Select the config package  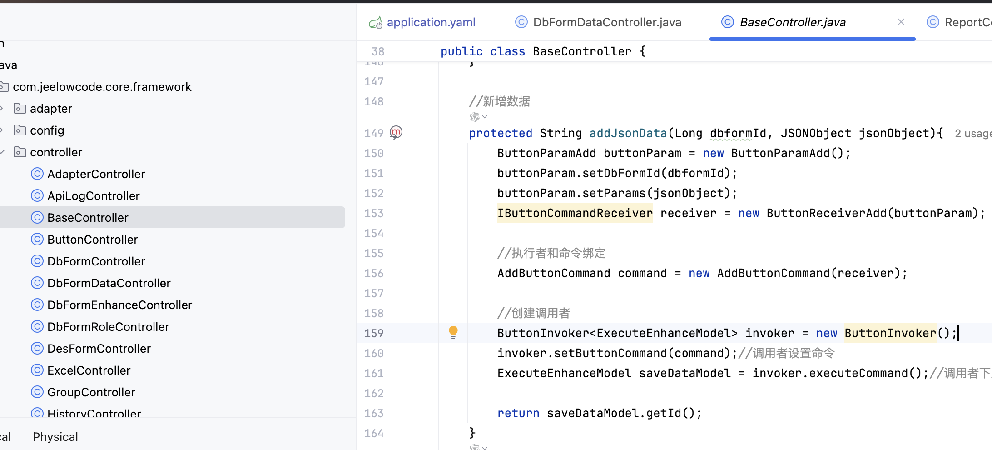click(47, 130)
